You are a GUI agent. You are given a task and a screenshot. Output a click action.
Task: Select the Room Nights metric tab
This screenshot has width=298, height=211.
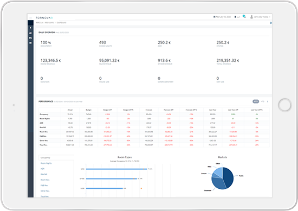pos(46,163)
